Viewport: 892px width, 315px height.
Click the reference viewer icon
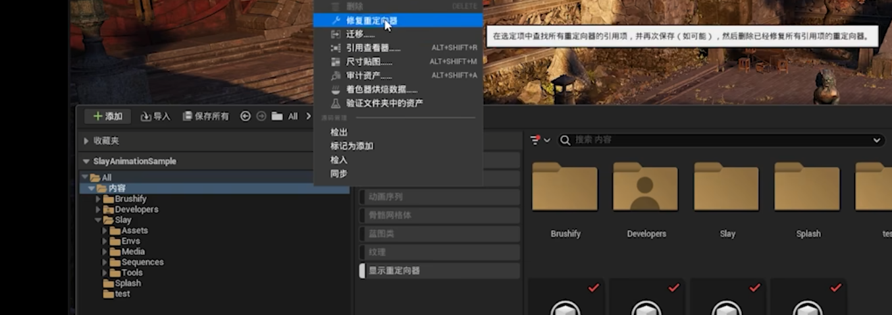336,48
